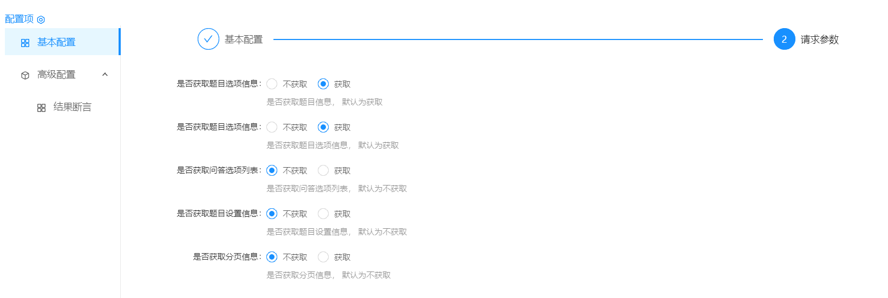Click the cube icon beside 高级配置

25,75
